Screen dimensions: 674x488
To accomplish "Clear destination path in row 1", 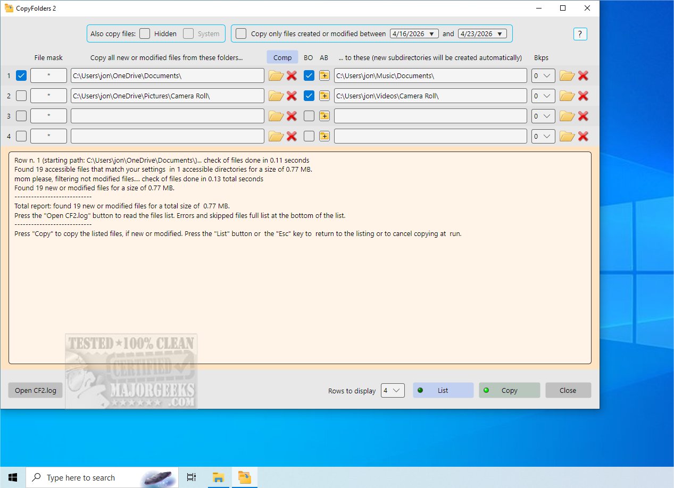I will point(583,75).
